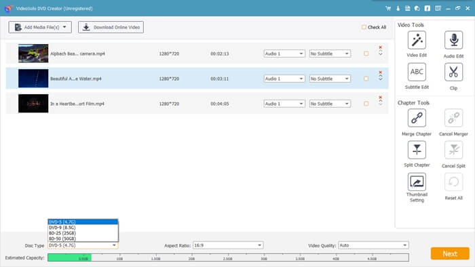Select the In a Heartbeat video thumbnail

(x=33, y=104)
